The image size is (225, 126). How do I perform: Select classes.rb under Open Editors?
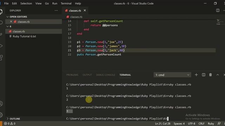coord(34,22)
